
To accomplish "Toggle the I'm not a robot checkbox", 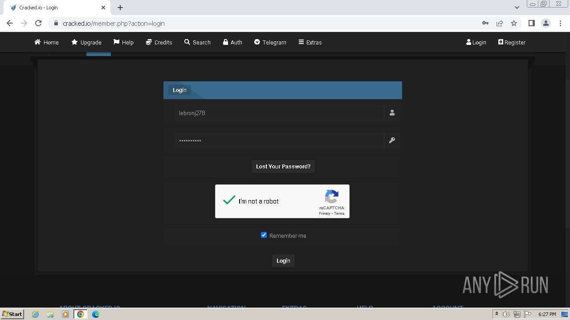I will tap(229, 201).
